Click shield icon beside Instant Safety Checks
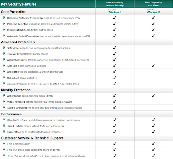Screen dimensions: 173x159 (x=4, y=30)
